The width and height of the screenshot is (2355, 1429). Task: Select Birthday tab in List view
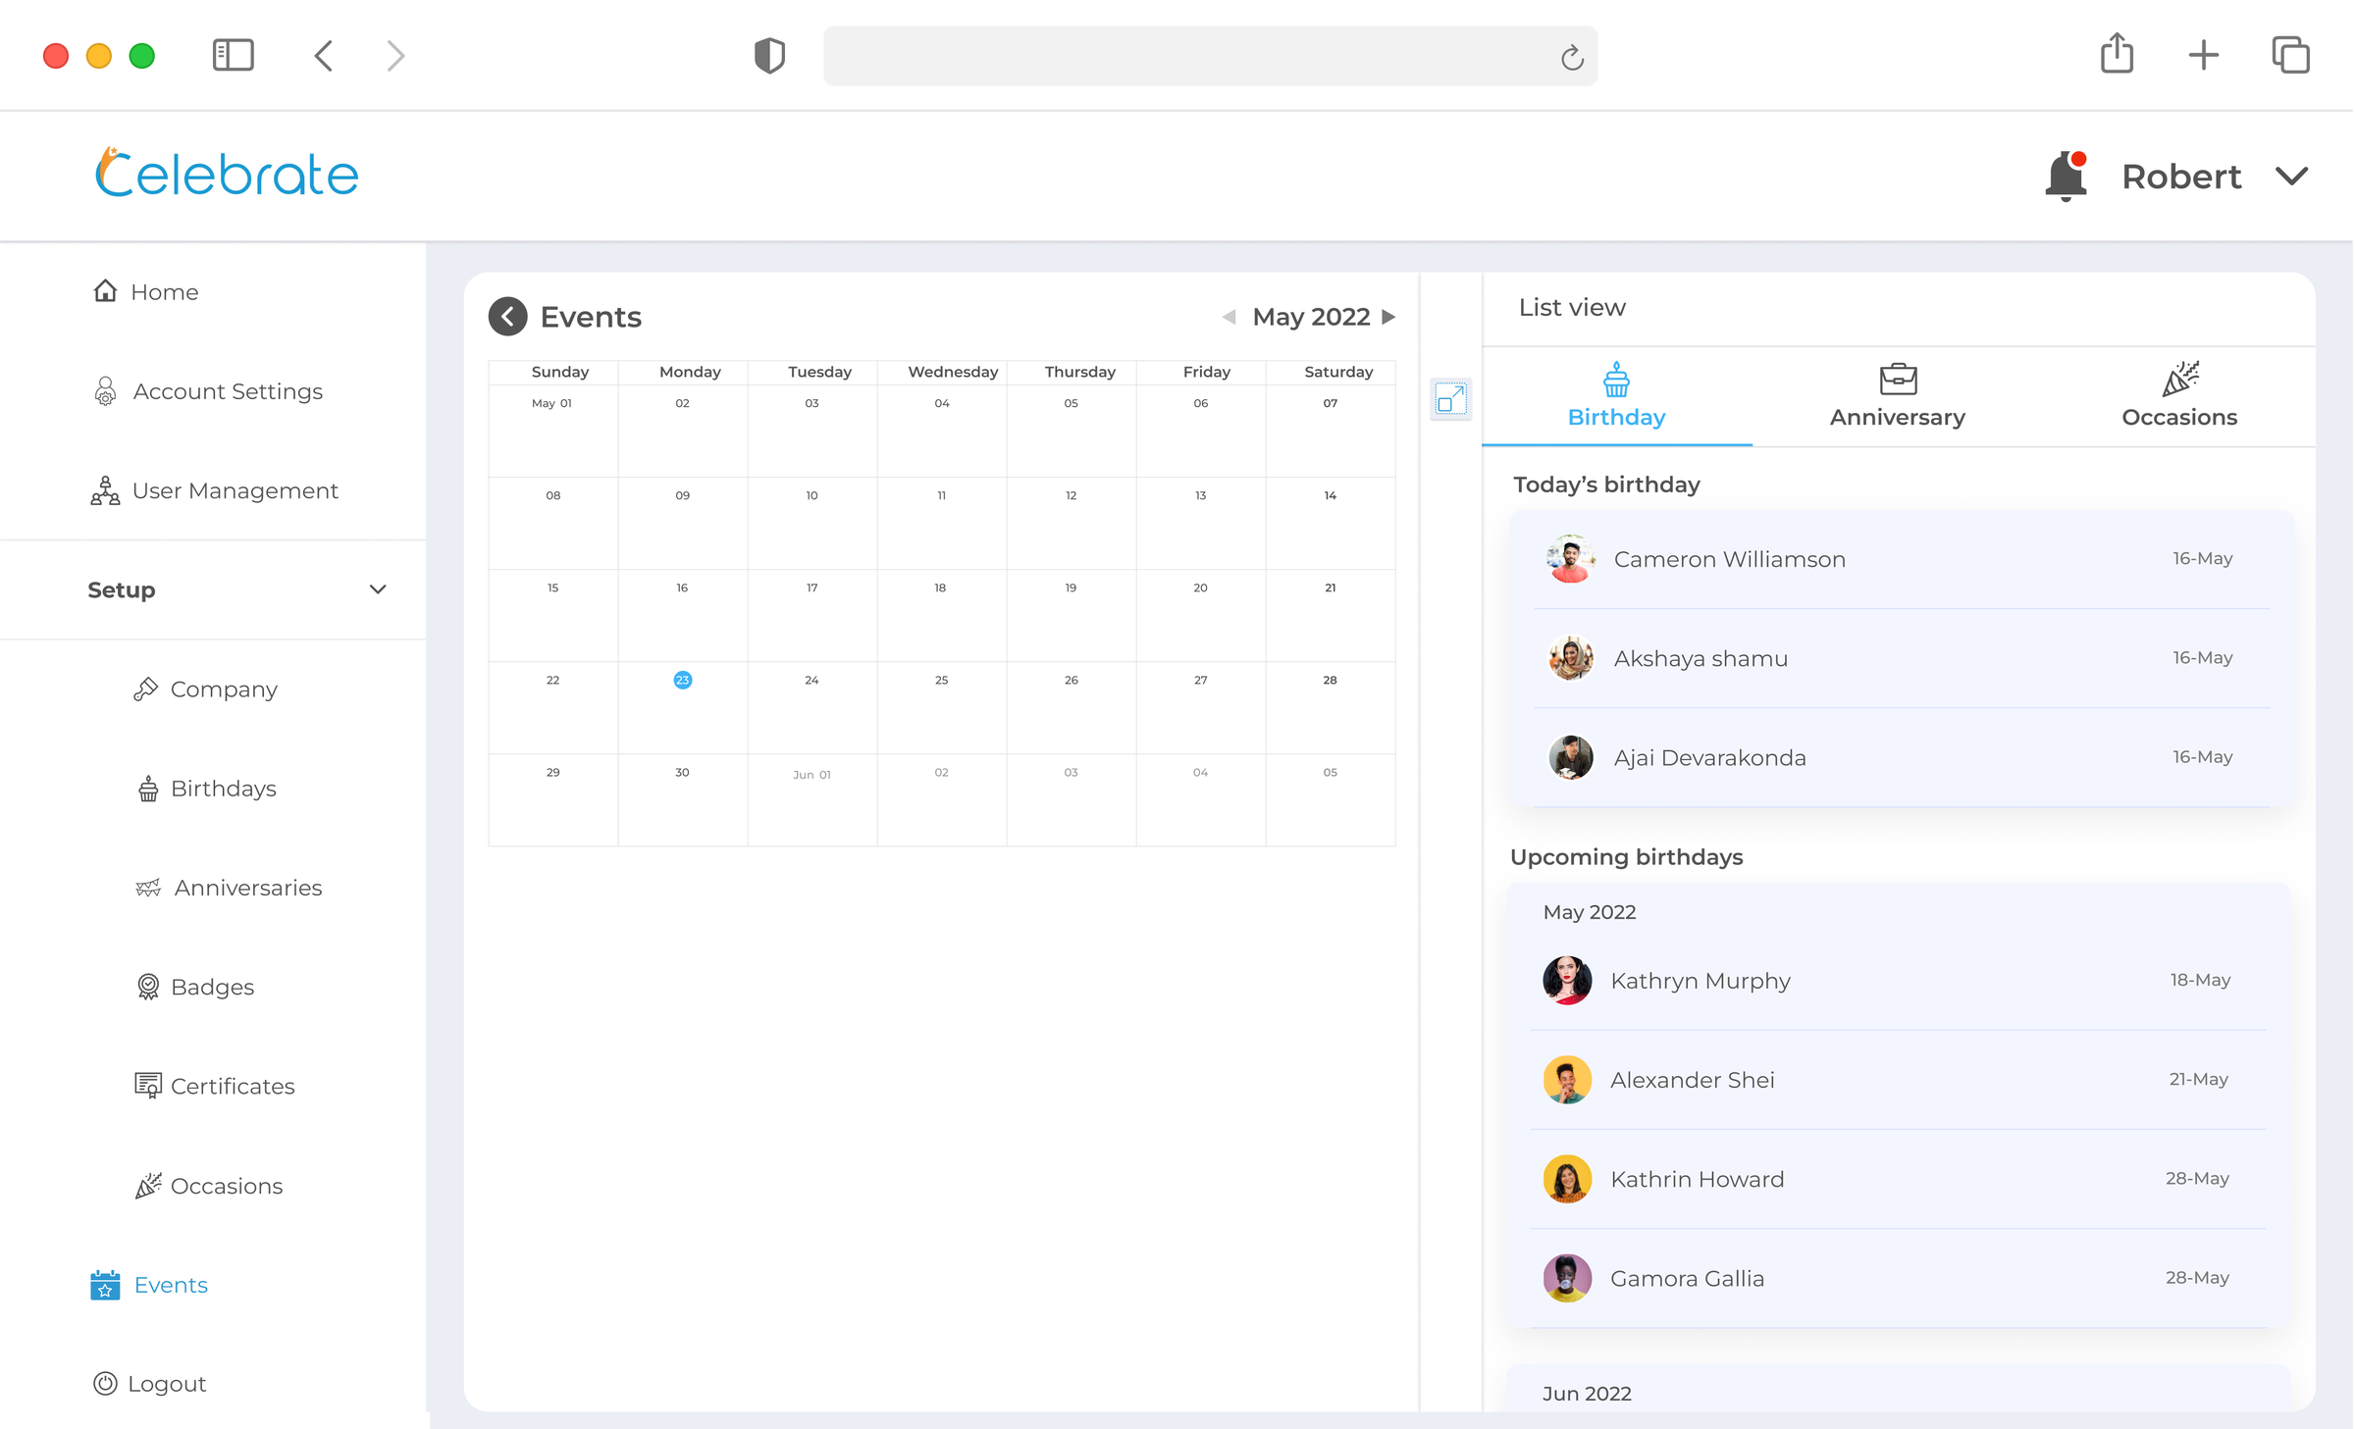tap(1616, 395)
